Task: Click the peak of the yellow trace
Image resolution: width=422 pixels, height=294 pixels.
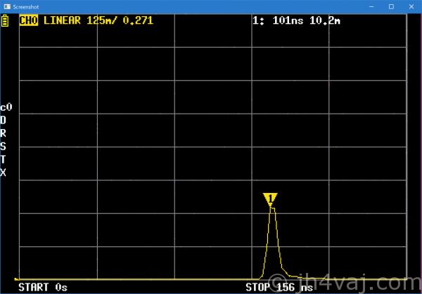Action: [271, 208]
